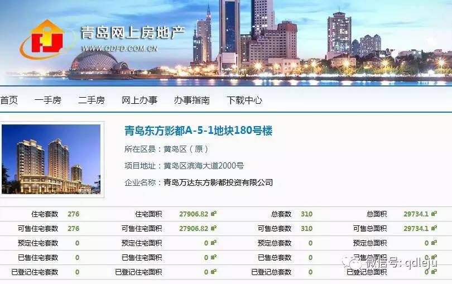This screenshot has width=452, height=284.
Task: Click the 可售住宅套数 label
Action: point(38,228)
